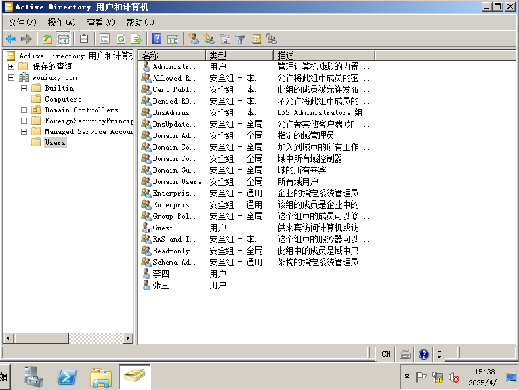Click the Find objects magnifier icon

click(256, 39)
